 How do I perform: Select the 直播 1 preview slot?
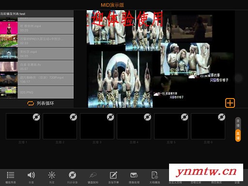point(23,126)
